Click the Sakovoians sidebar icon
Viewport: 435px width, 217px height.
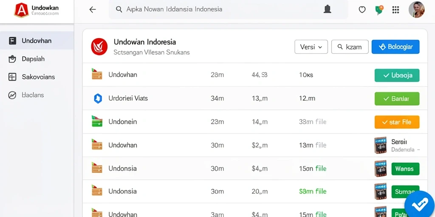tap(12, 77)
